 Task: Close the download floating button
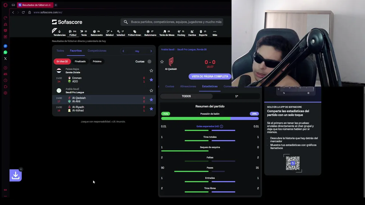pyautogui.click(x=21, y=169)
